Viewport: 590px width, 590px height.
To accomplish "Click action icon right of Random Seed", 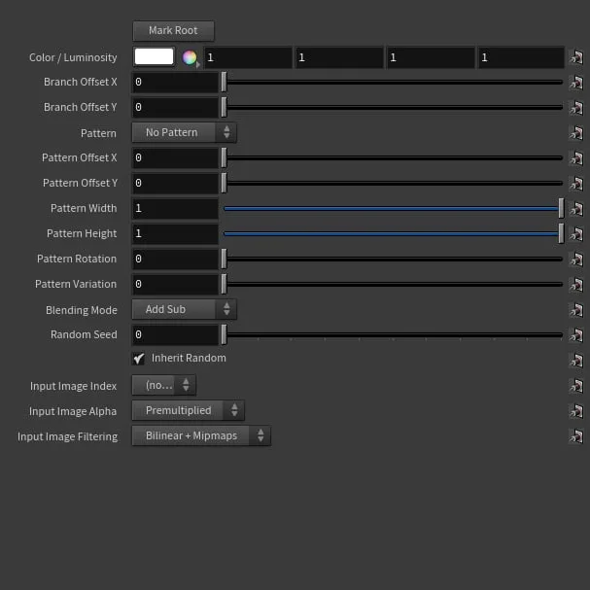I will tap(575, 335).
